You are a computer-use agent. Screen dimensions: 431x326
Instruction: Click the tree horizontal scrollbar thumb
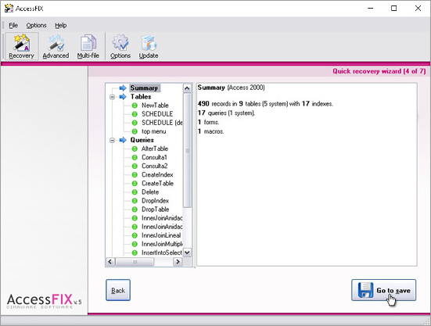tap(135, 262)
